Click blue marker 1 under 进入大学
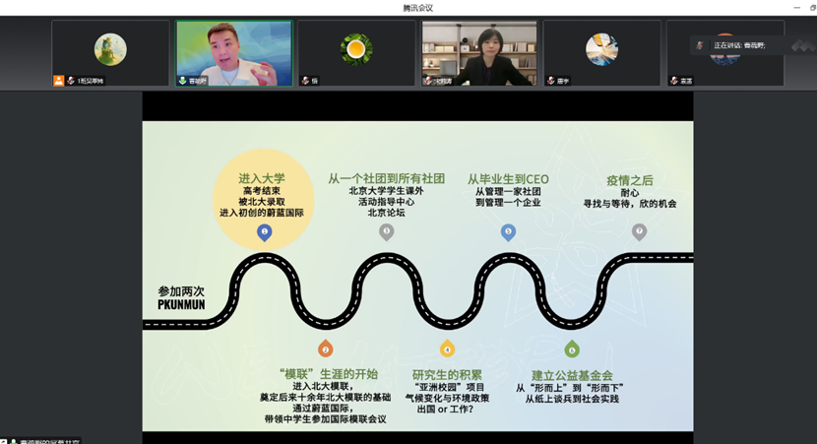Image resolution: width=817 pixels, height=444 pixels. coord(264,232)
